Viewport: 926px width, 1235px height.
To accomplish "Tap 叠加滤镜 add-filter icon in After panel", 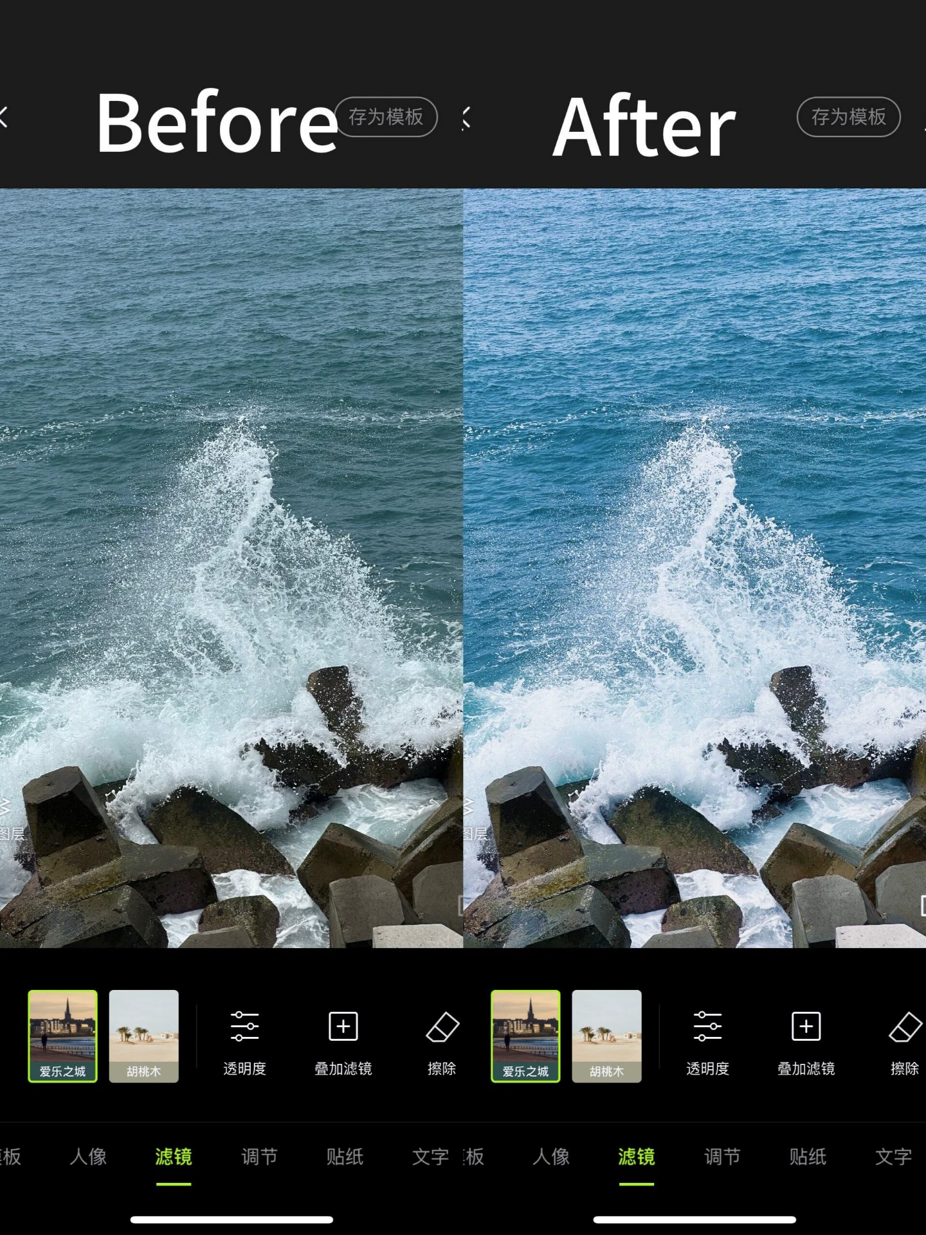I will click(x=806, y=1042).
